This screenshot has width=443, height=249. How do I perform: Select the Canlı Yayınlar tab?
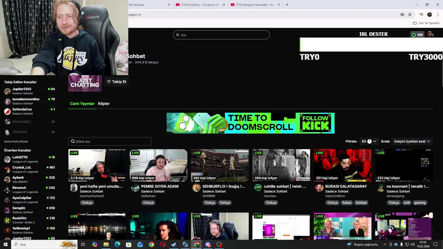pyautogui.click(x=82, y=104)
